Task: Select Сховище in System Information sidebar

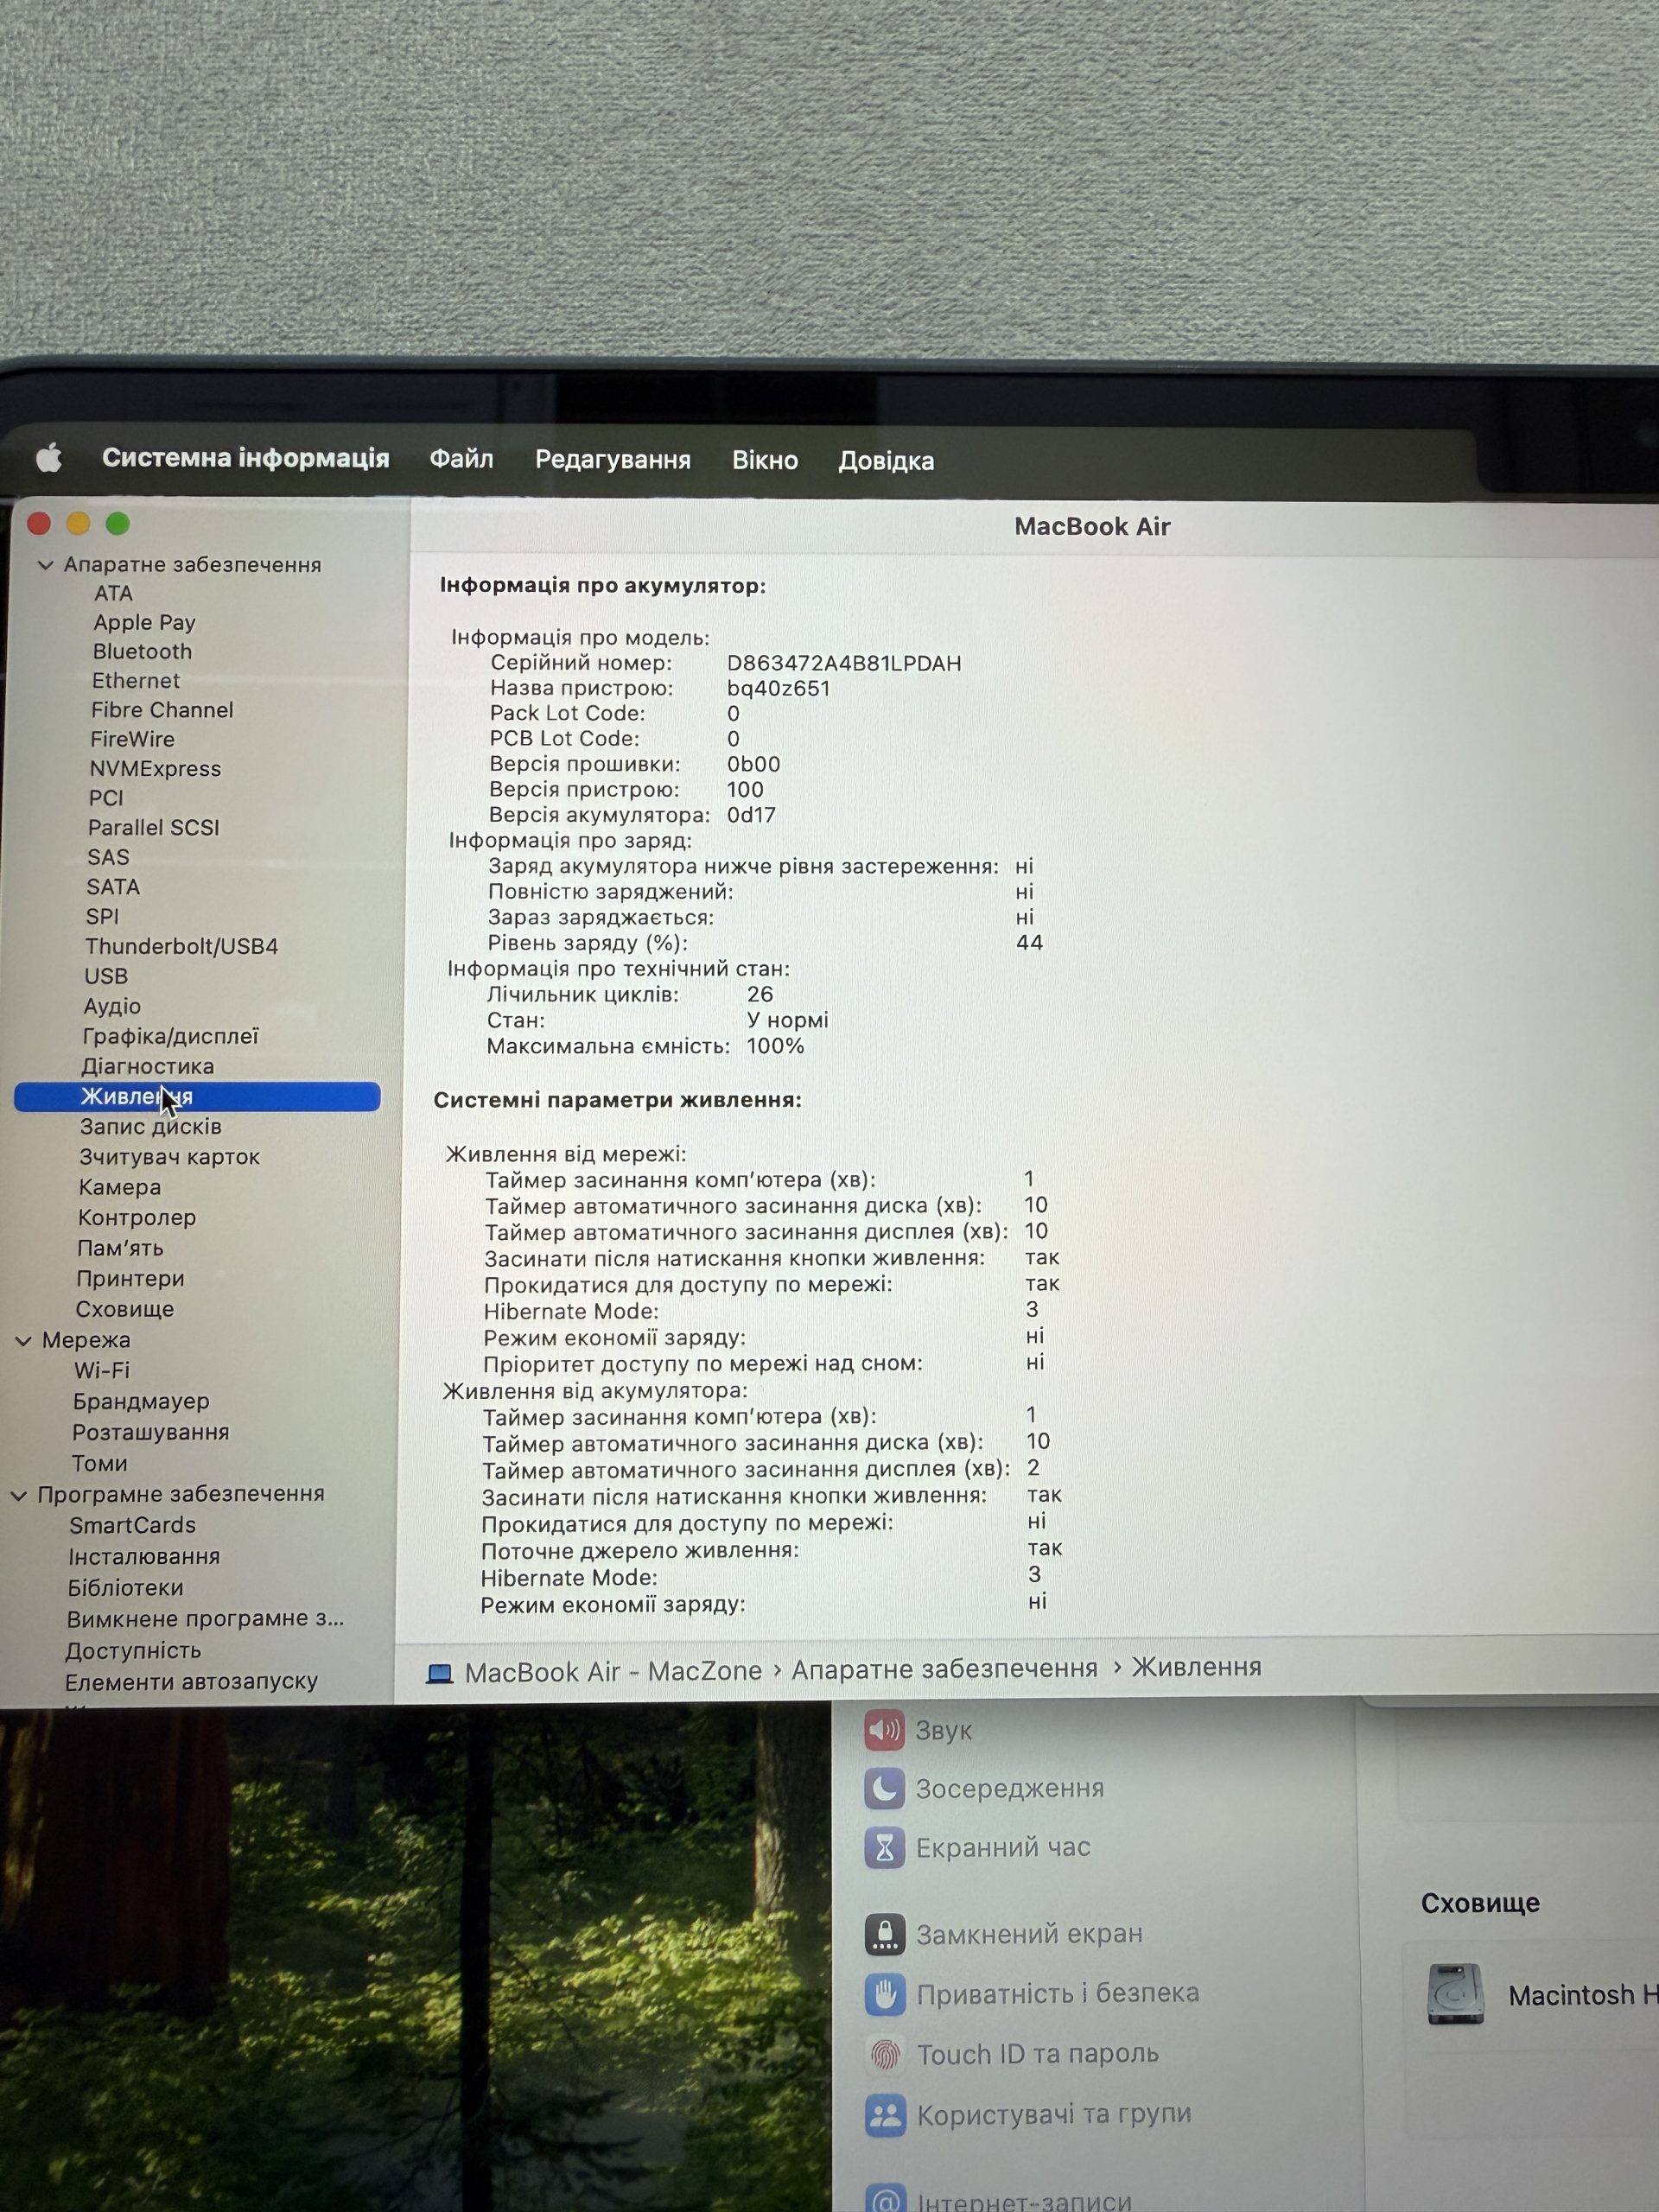Action: 125,1309
